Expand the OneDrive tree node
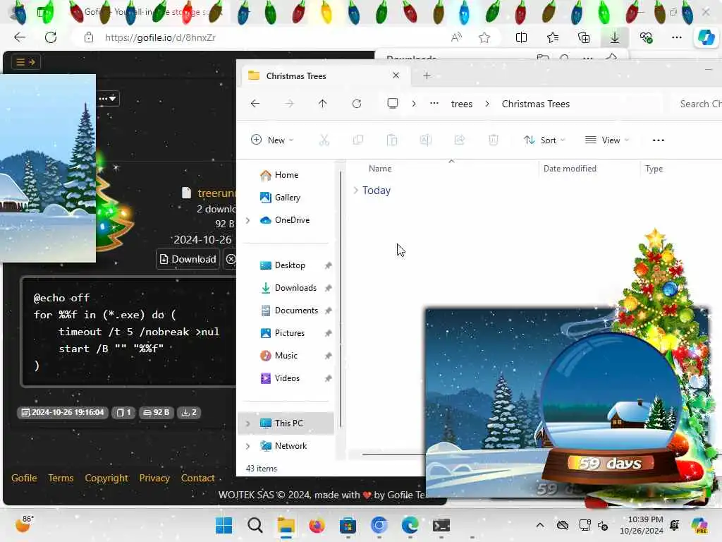Screen dimensions: 722x542 (247, 220)
